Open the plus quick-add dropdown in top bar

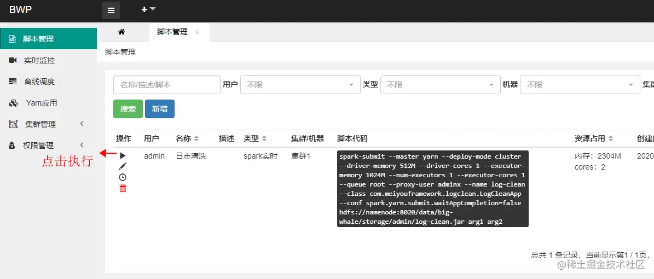click(x=148, y=9)
